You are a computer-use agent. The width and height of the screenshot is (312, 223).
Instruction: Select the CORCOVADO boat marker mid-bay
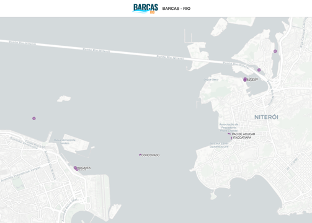(140, 155)
